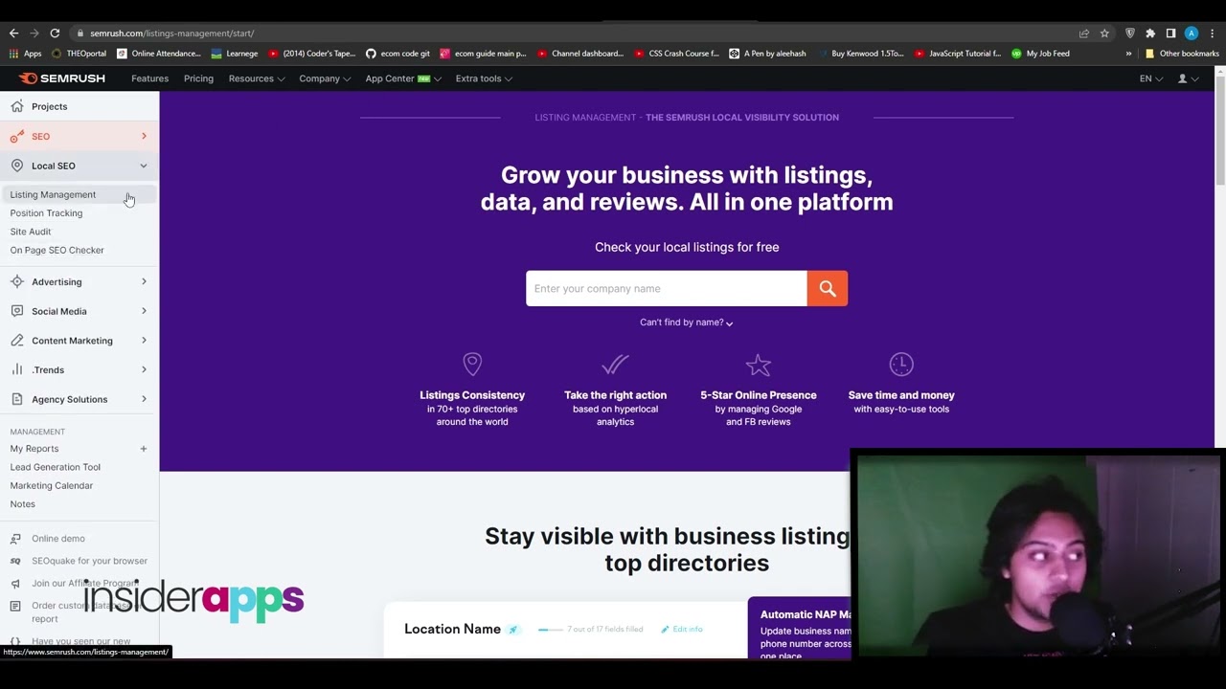Open Position Tracking link
1226x689 pixels.
pos(46,213)
